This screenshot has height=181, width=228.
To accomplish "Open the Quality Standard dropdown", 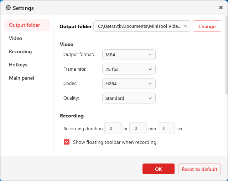I will (x=129, y=98).
